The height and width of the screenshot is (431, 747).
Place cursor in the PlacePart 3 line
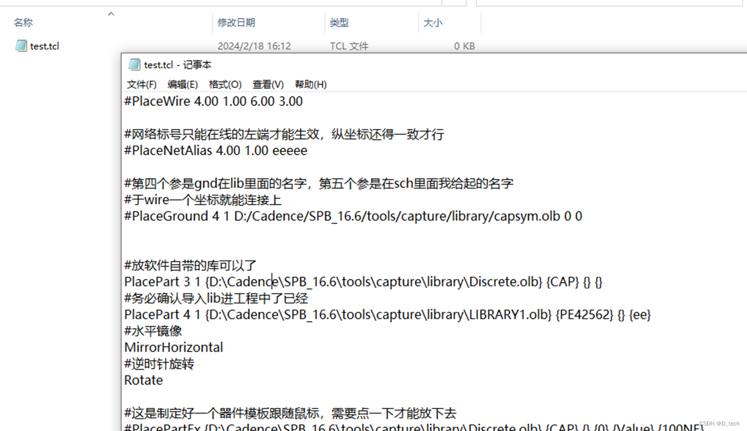coord(300,281)
